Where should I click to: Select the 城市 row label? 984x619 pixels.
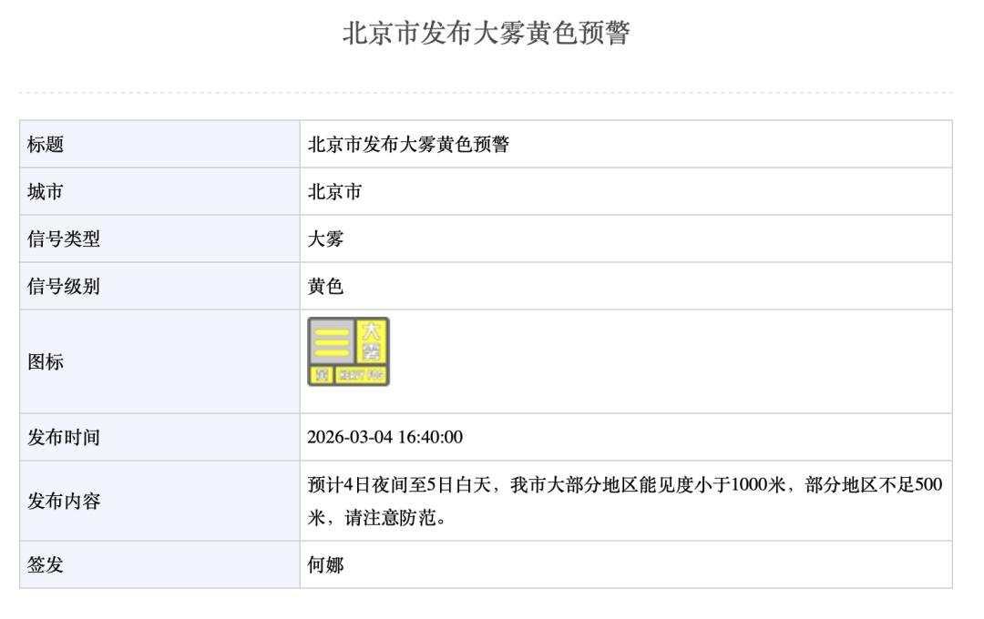46,192
